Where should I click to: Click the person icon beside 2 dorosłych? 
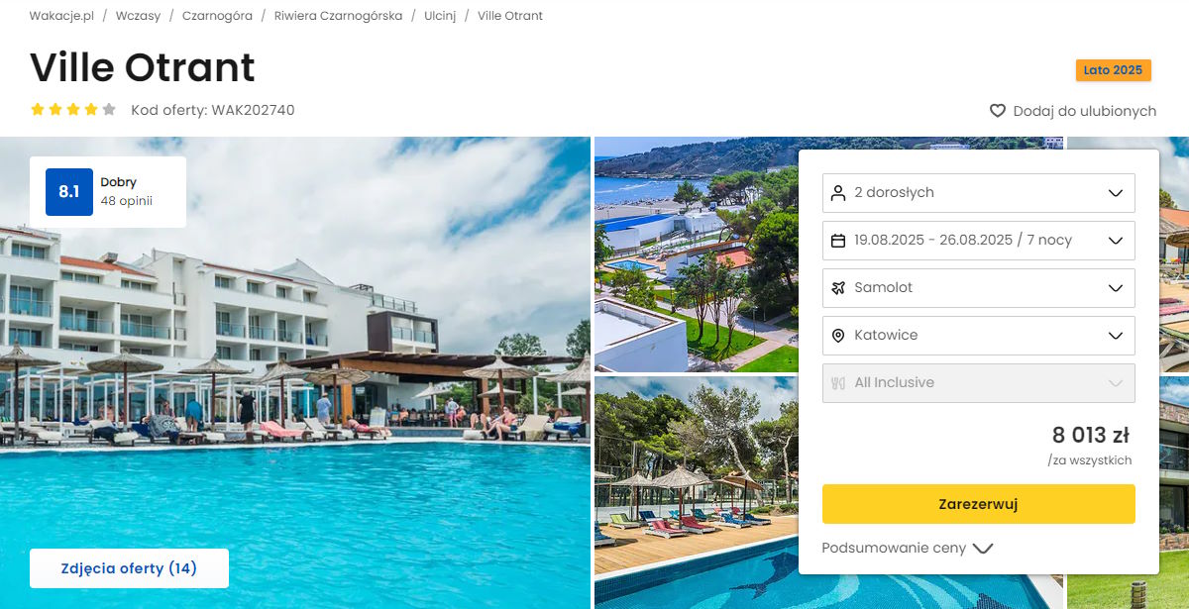click(x=838, y=193)
